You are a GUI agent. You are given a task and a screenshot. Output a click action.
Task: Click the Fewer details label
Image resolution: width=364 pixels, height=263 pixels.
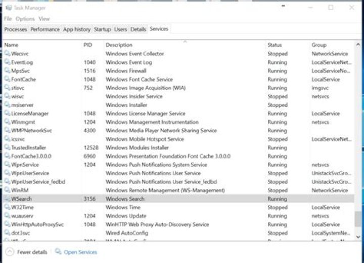pos(32,252)
